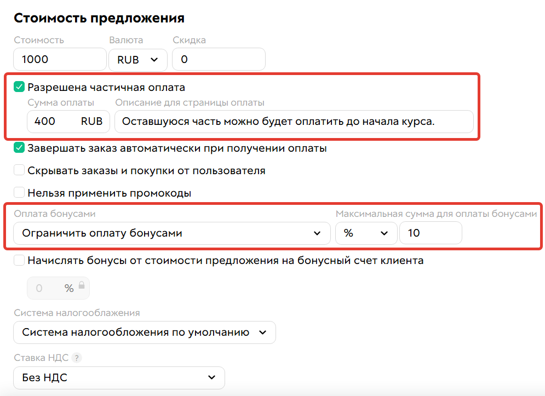Click the lock icon in bonus percent field

[82, 285]
